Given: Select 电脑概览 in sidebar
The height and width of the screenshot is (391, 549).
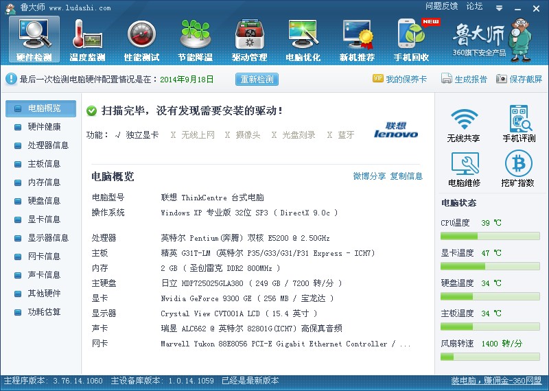Looking at the screenshot, I should 40,108.
